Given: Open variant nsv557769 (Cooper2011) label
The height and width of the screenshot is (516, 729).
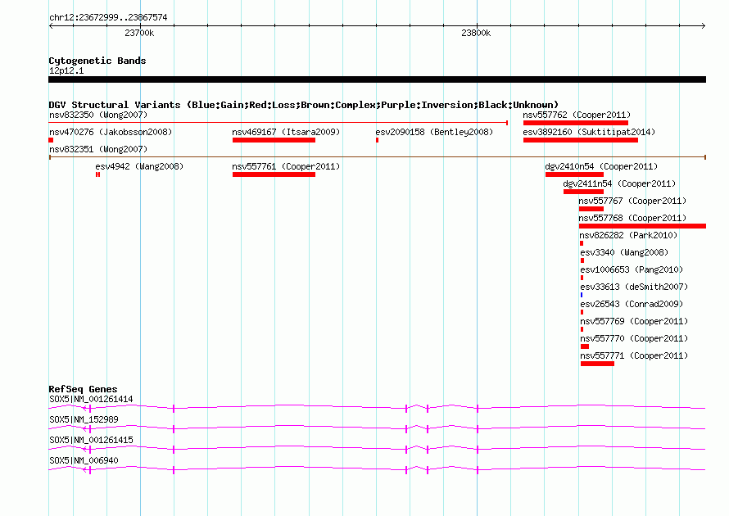Looking at the screenshot, I should [x=634, y=321].
